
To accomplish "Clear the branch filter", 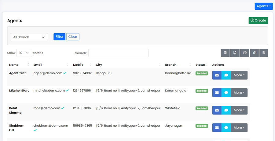I will coord(73,37).
